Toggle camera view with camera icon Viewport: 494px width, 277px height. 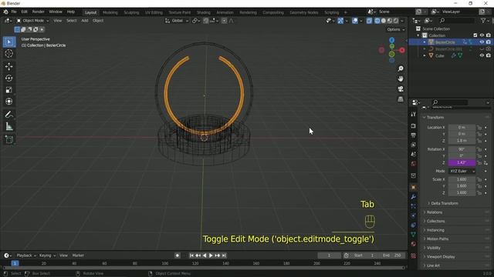[x=401, y=89]
